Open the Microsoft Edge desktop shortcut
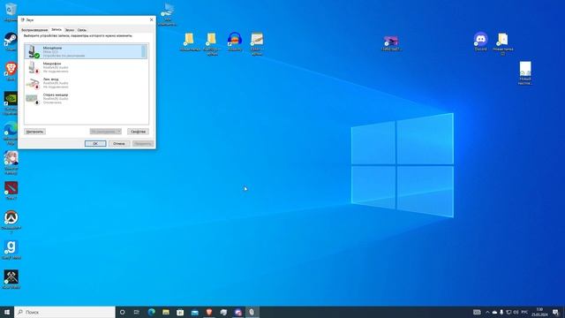The height and width of the screenshot is (318, 565). 11,132
